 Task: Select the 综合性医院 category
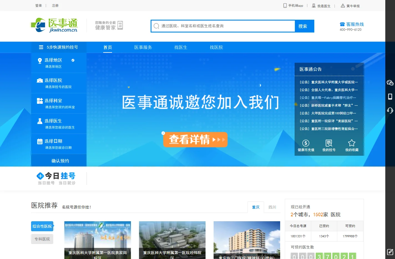pyautogui.click(x=42, y=226)
